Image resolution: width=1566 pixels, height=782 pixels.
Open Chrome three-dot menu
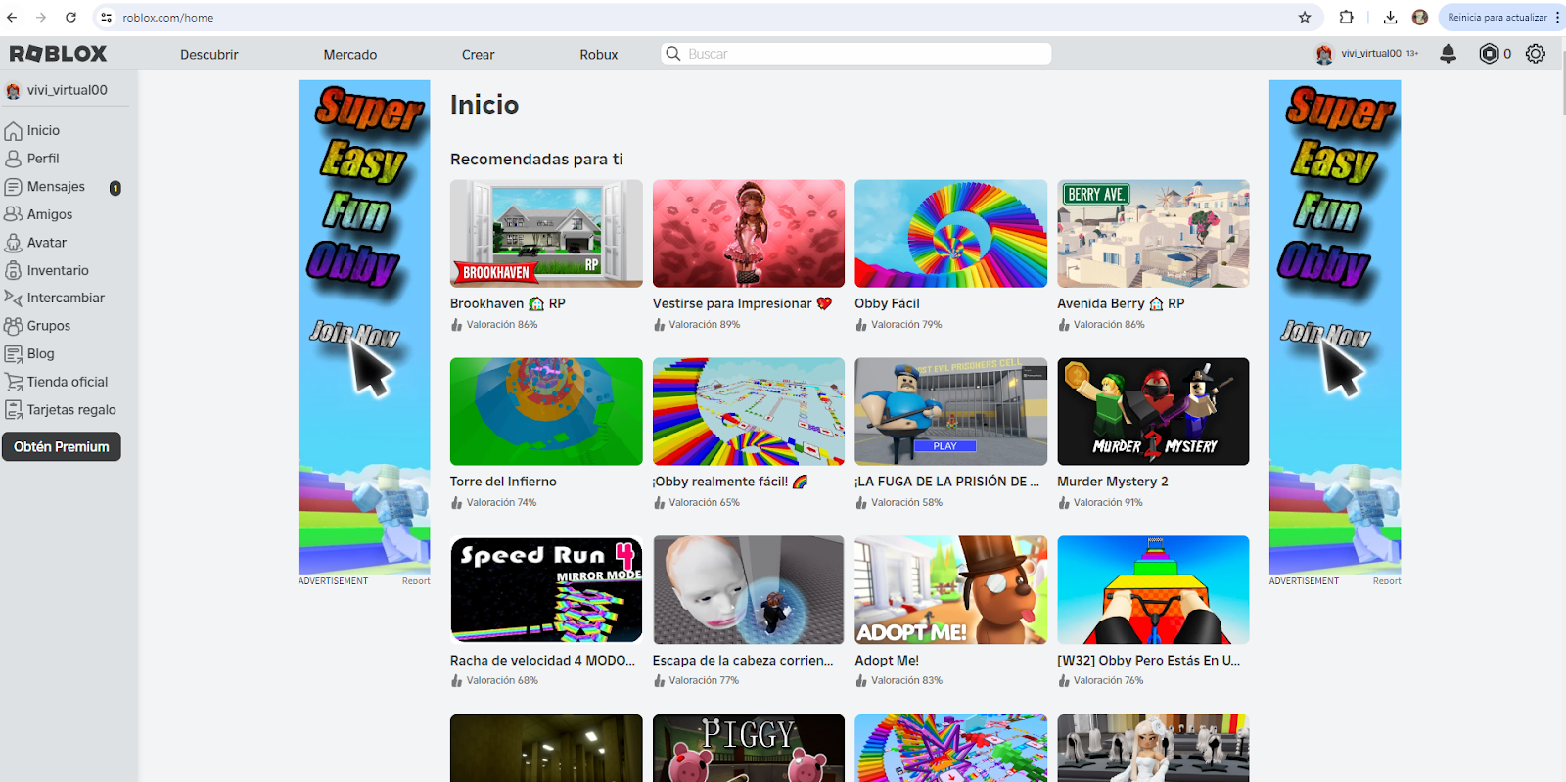1557,17
